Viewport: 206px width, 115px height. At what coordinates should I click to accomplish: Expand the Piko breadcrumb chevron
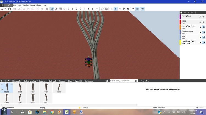73,81
